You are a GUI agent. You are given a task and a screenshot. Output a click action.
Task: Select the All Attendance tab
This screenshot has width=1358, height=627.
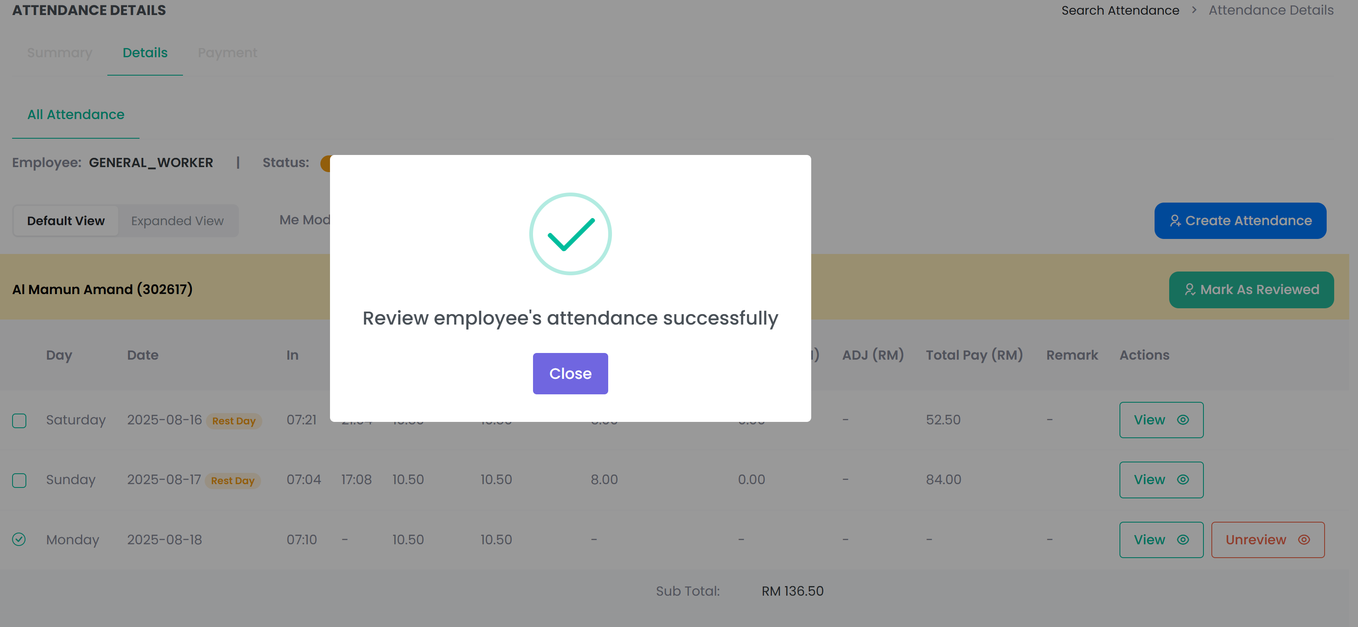click(x=76, y=114)
